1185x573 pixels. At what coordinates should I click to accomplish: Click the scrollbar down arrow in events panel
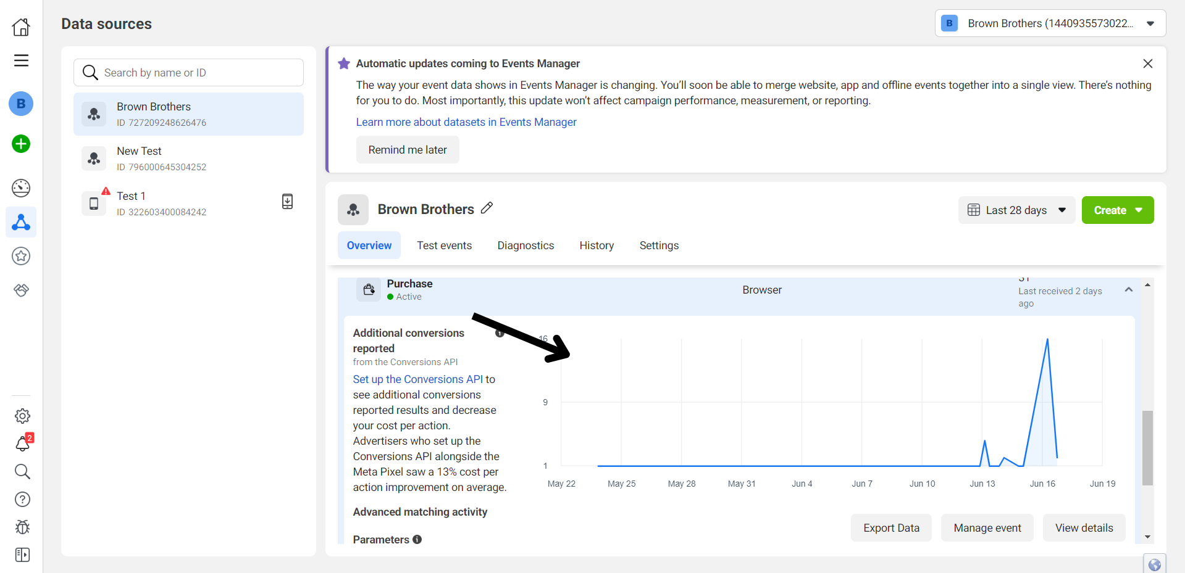[1147, 537]
